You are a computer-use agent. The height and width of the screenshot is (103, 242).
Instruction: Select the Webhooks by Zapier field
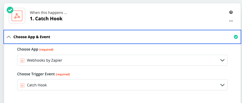click(x=122, y=60)
